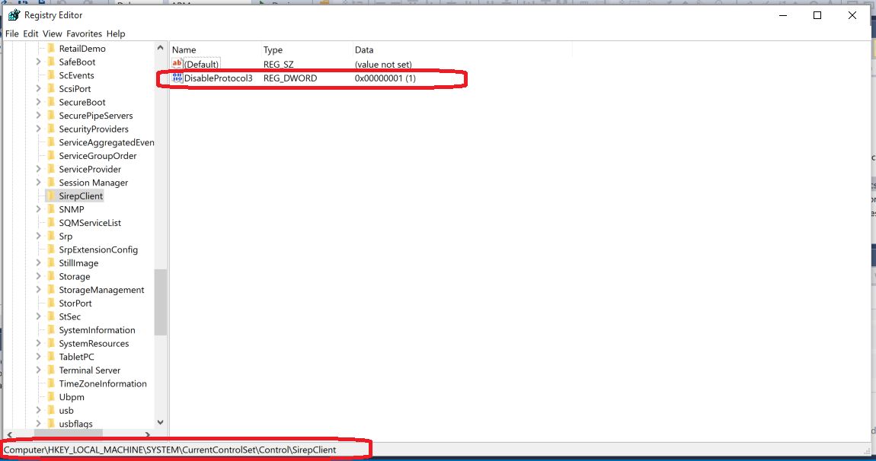
Task: Click the Registry Editor app icon in title bar
Action: pyautogui.click(x=14, y=15)
